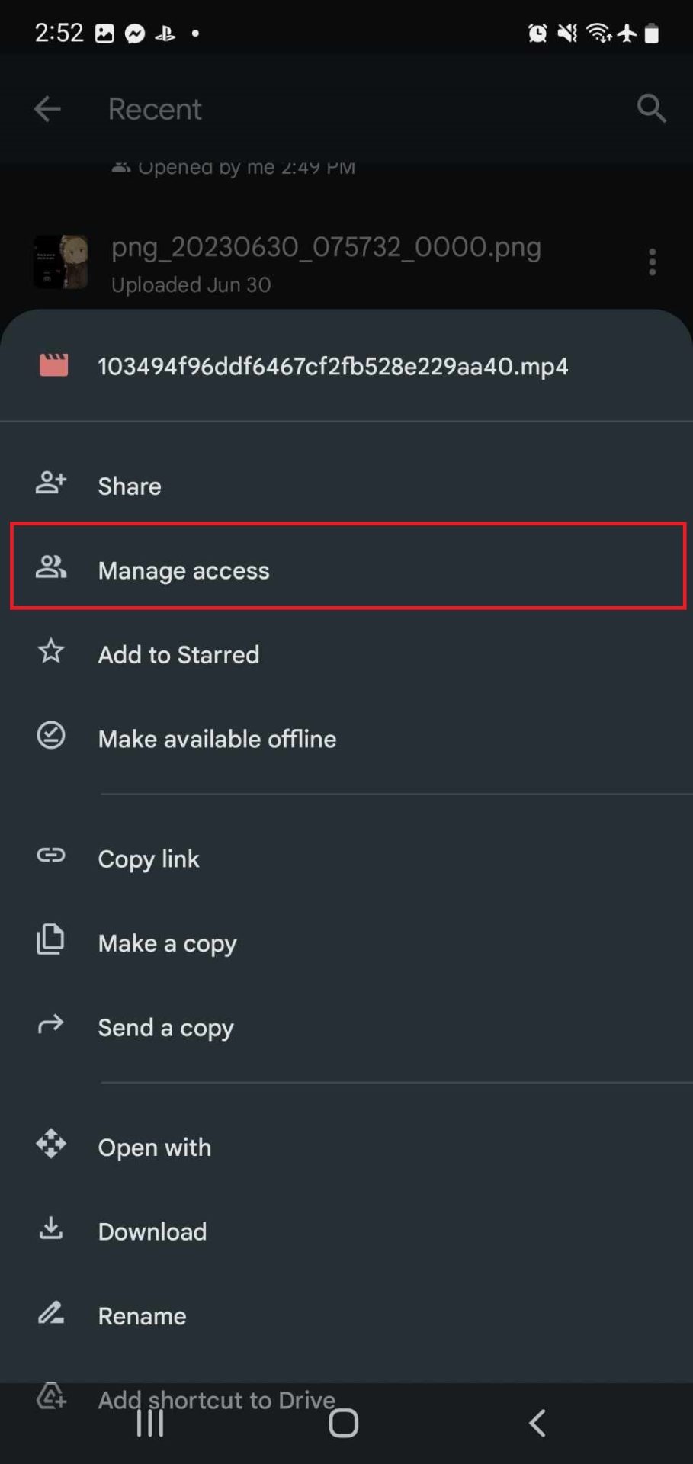Tap the star icon beside Add to Starred
693x1464 pixels.
(x=50, y=652)
